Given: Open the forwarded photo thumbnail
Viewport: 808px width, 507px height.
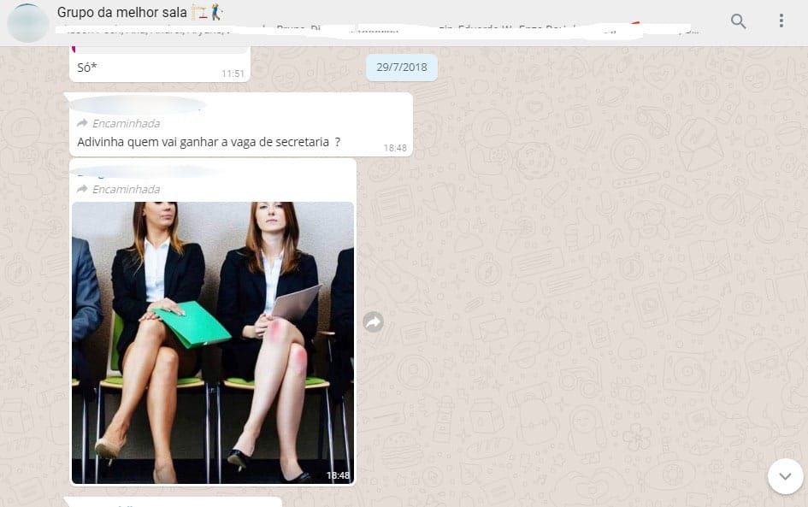Looking at the screenshot, I should point(212,343).
